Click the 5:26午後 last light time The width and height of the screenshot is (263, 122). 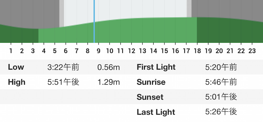click(221, 112)
